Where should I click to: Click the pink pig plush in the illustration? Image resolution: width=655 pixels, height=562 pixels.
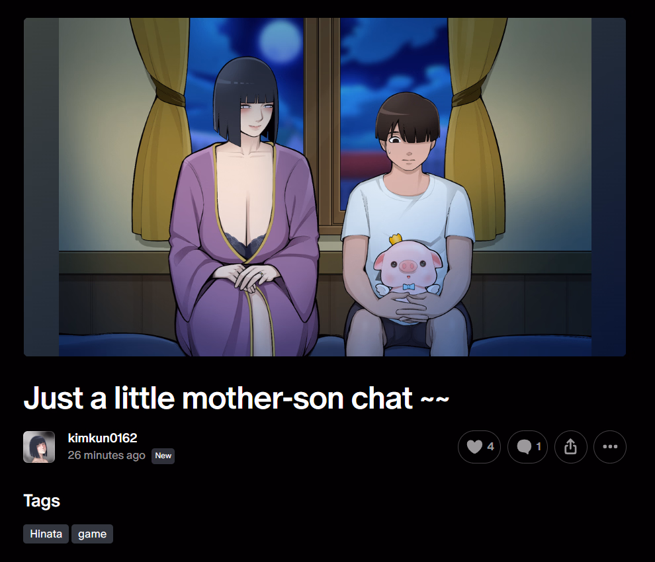(408, 270)
